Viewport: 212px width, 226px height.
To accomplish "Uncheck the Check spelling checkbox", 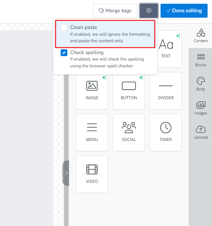I will pyautogui.click(x=64, y=53).
